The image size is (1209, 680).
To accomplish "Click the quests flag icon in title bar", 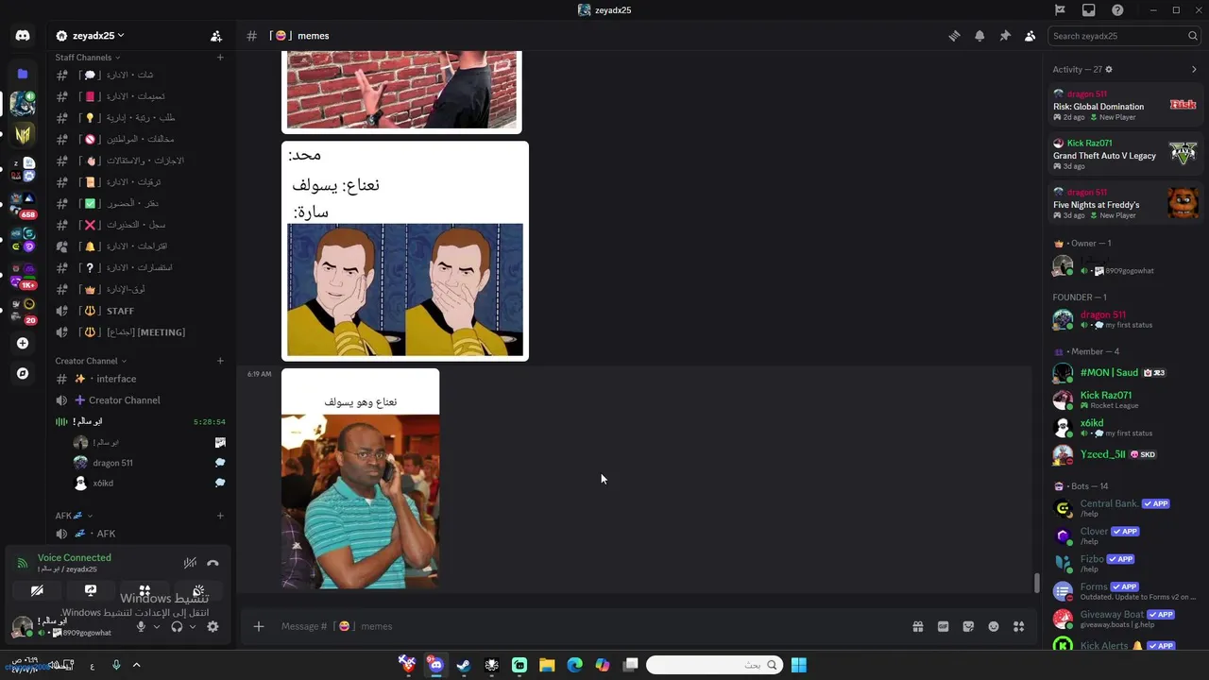I will pos(1060,10).
